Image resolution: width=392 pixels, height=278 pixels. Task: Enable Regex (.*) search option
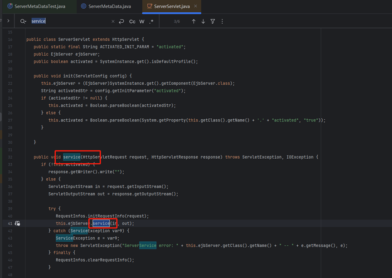pos(151,21)
